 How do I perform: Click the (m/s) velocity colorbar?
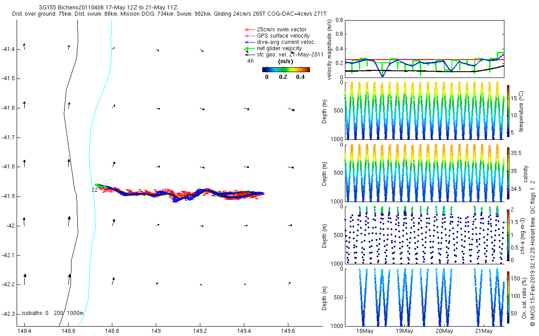(286, 69)
